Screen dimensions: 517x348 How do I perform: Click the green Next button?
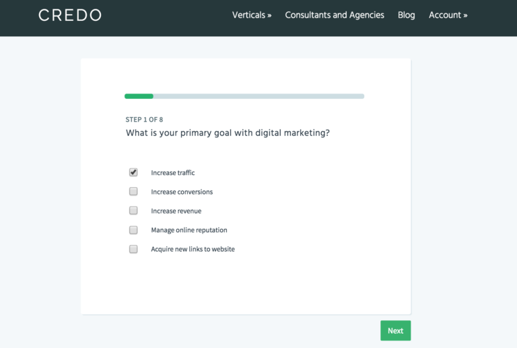(x=395, y=330)
